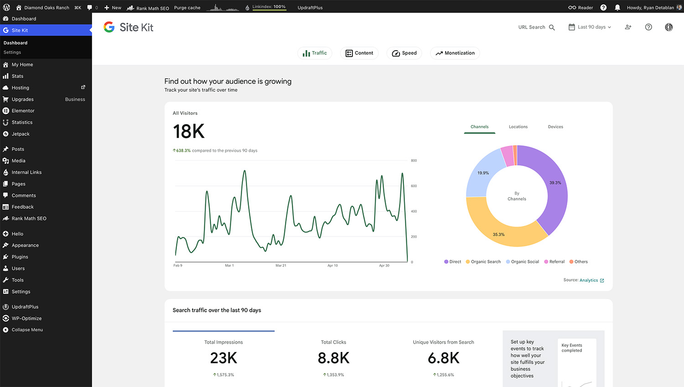Screen dimensions: 684x387
Task: Jump to the Traffic section
Action: 315,53
